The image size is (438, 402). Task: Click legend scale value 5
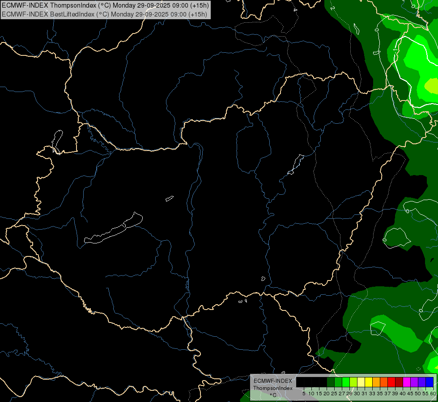pos(304,394)
